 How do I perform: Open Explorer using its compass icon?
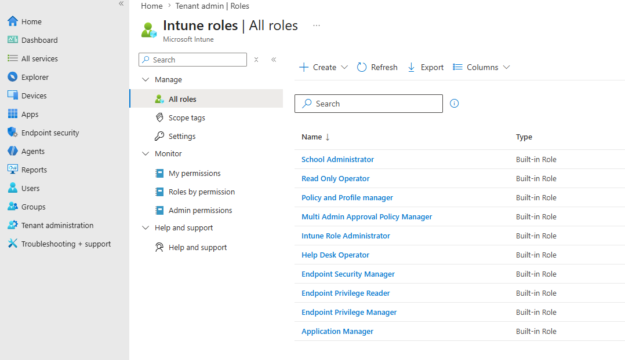[13, 77]
